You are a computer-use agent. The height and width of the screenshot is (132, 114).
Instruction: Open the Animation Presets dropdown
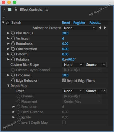(79, 28)
